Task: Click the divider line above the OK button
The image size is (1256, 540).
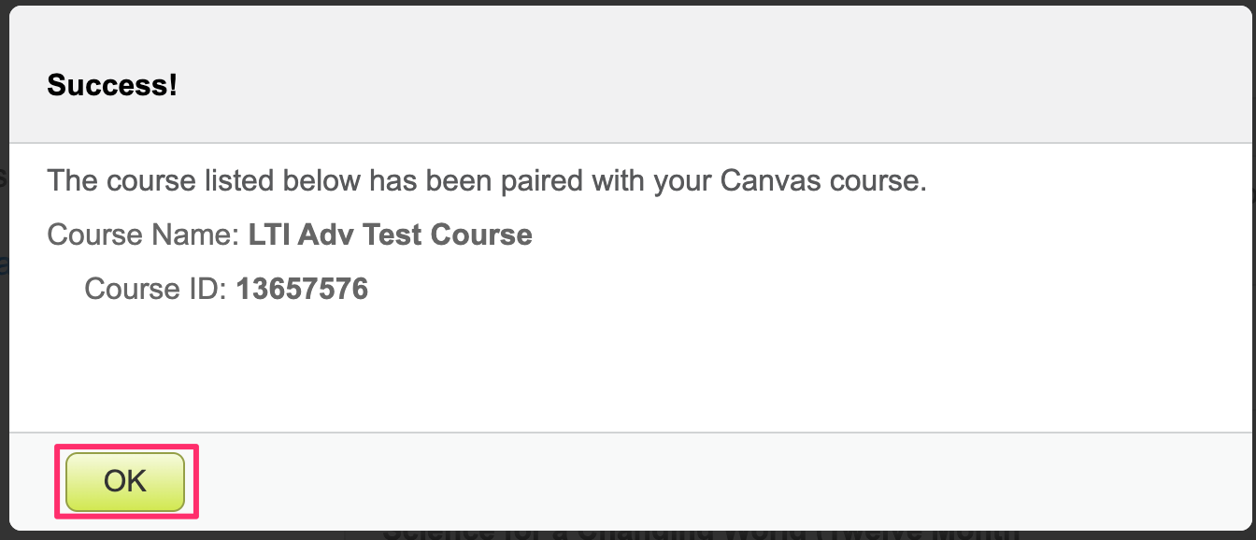Action: pyautogui.click(x=626, y=432)
